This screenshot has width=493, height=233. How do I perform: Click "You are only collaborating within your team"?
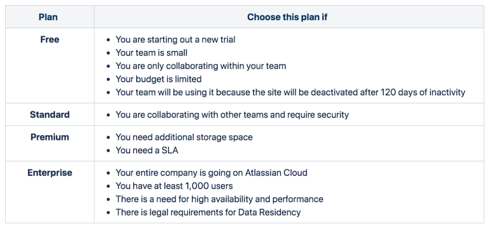(200, 66)
